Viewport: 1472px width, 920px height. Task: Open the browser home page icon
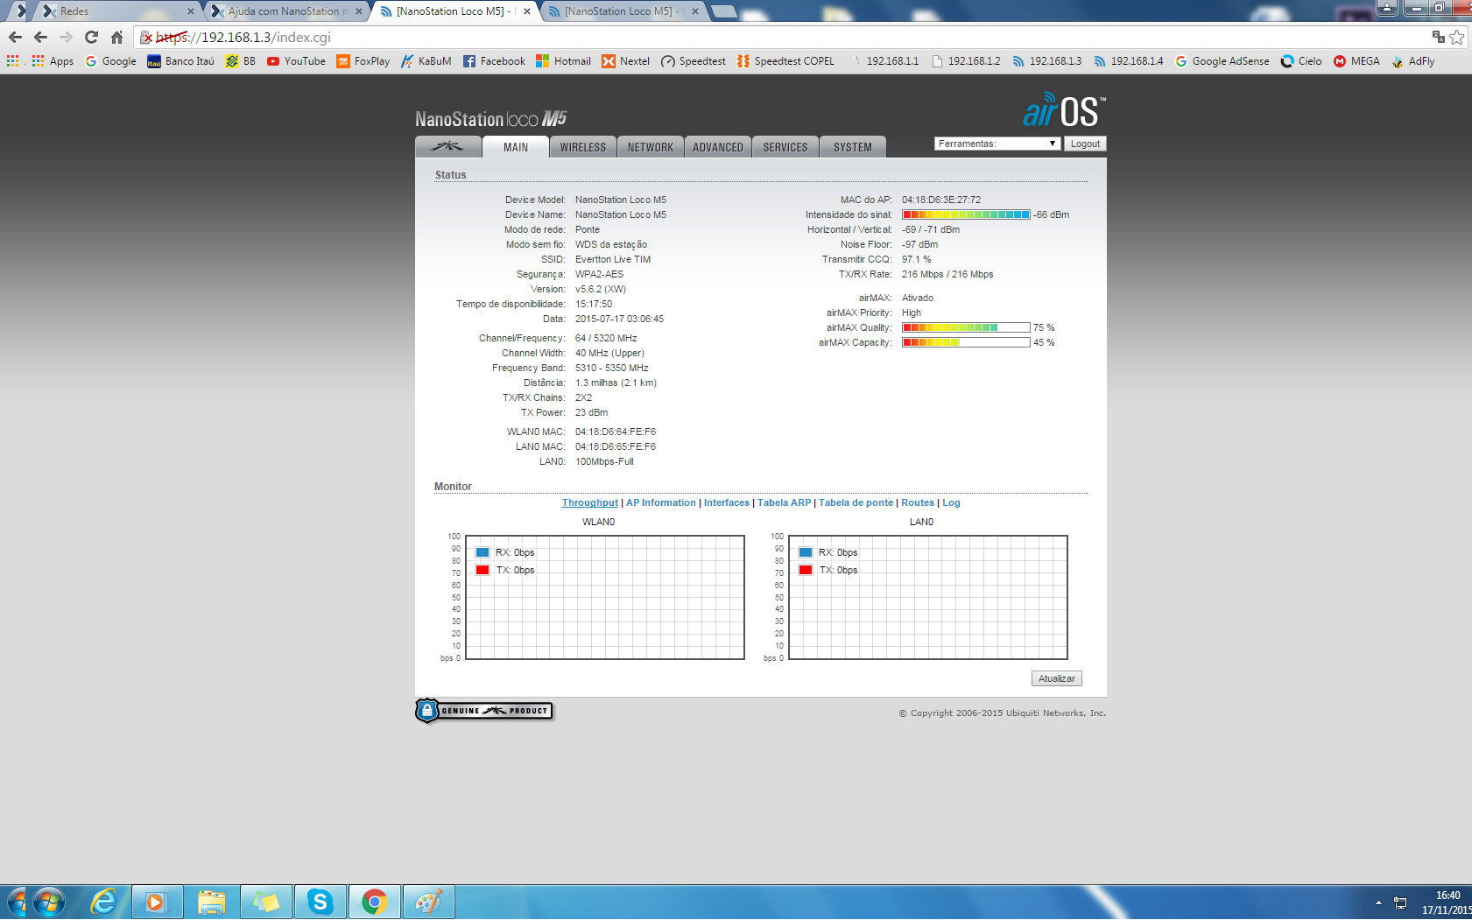tap(116, 37)
